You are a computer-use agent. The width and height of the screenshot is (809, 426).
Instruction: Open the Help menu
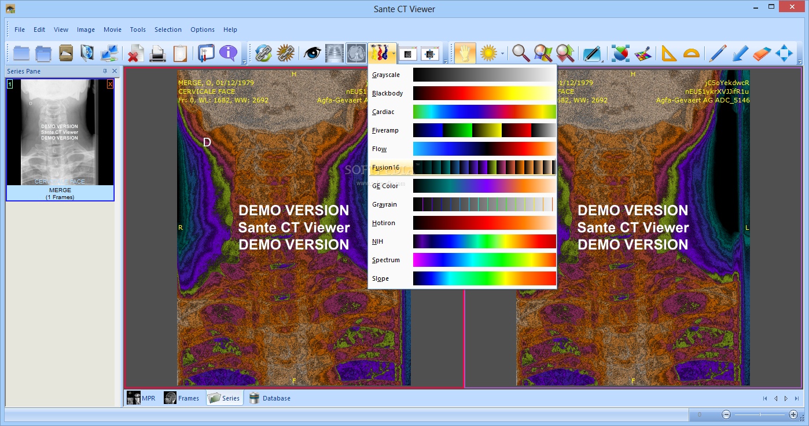coord(230,30)
